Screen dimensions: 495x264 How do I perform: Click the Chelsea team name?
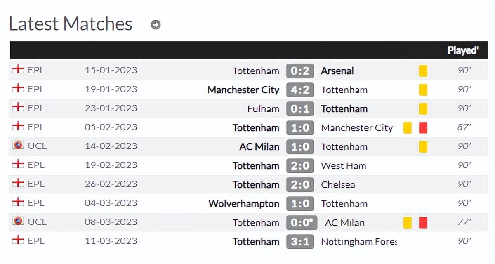tap(338, 185)
